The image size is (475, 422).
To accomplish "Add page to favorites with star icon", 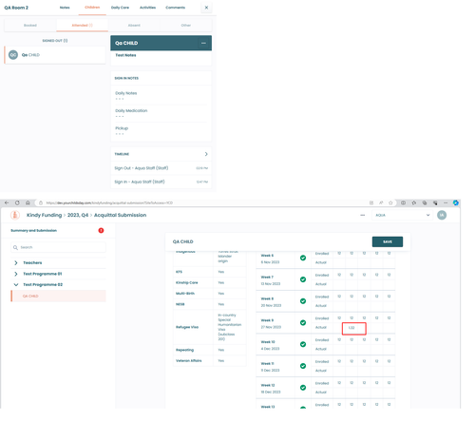I will (x=390, y=202).
